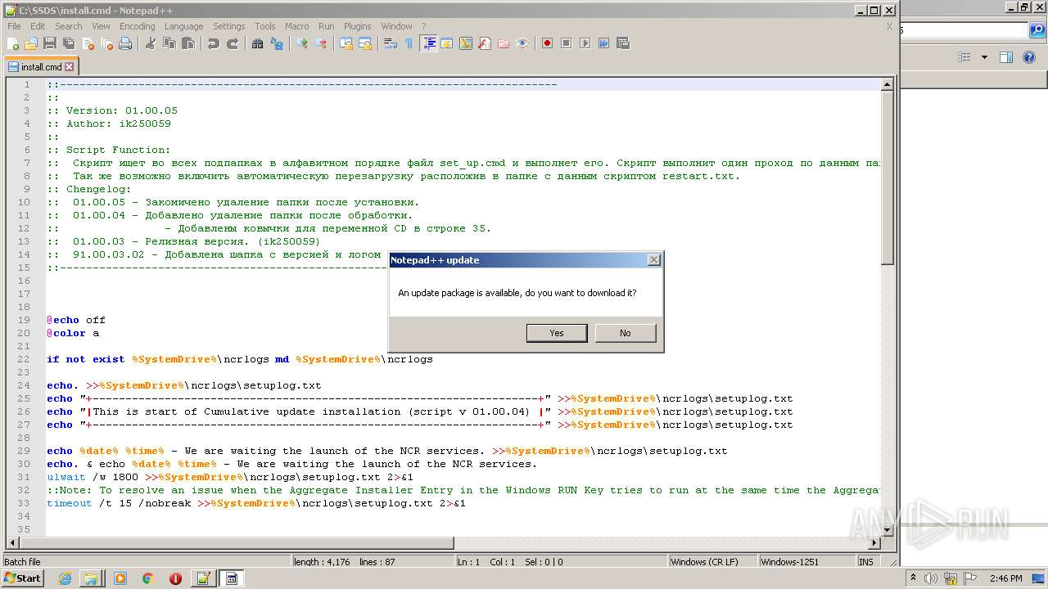This screenshot has width=1048, height=589.
Task: Toggle synchronize horizontal scrolling icon
Action: pyautogui.click(x=364, y=43)
